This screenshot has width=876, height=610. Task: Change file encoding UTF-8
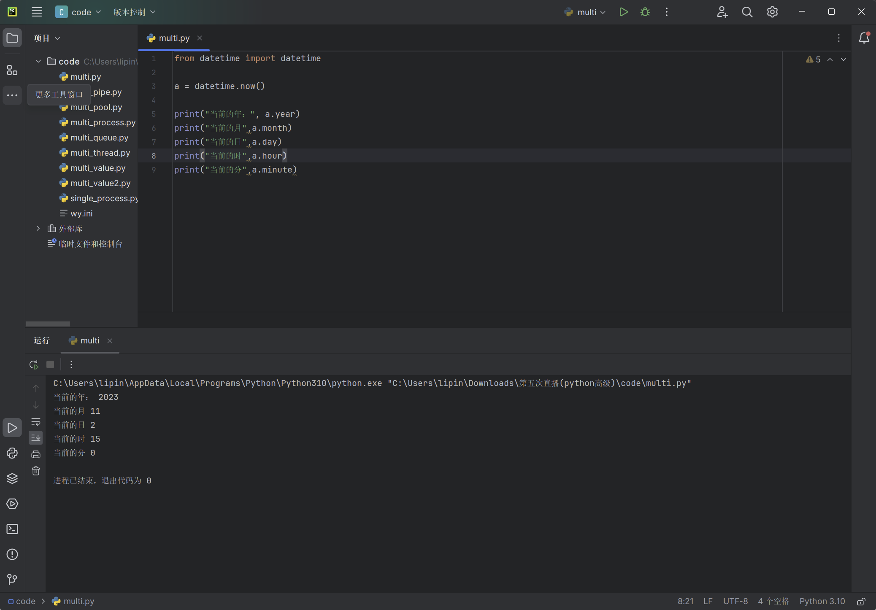[x=735, y=601]
